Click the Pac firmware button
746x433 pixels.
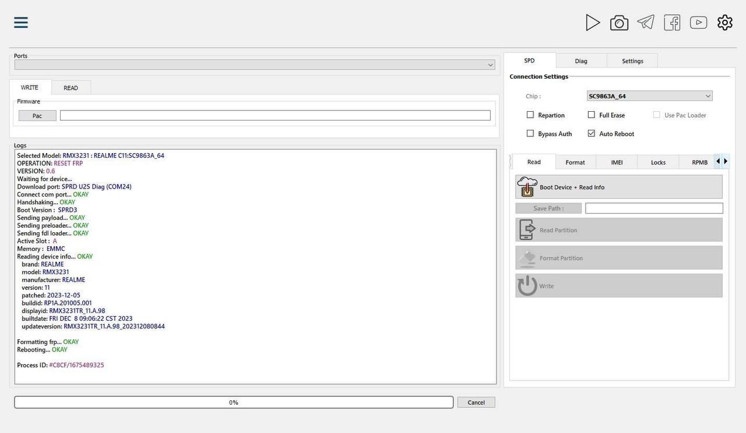(37, 116)
